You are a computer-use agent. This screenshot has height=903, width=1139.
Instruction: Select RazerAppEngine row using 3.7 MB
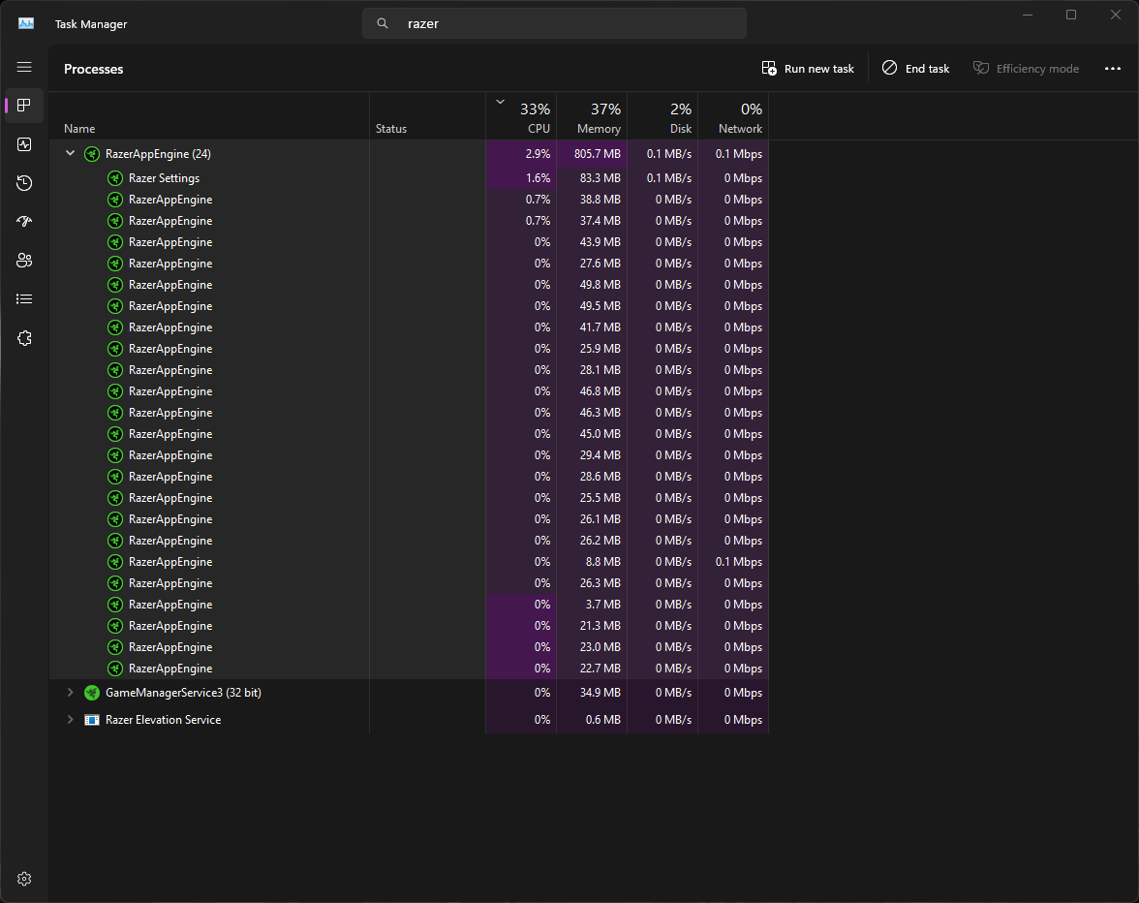[409, 605]
